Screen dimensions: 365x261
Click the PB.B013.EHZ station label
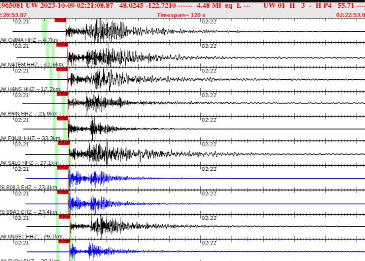click(x=18, y=188)
